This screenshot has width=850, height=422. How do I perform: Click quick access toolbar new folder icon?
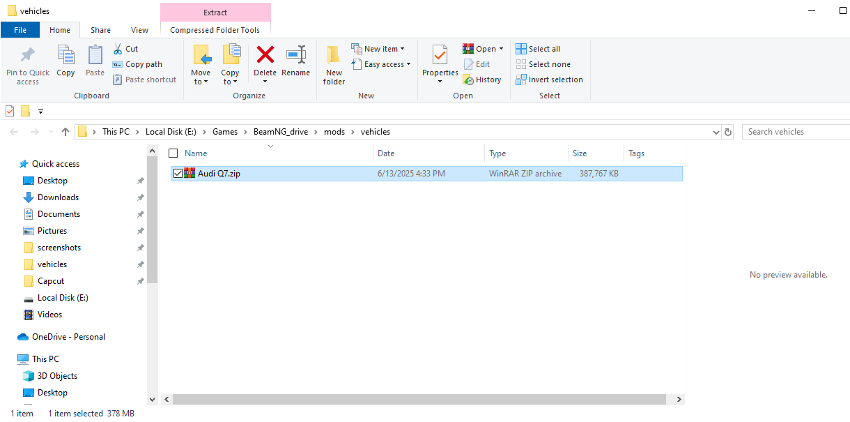(x=25, y=111)
